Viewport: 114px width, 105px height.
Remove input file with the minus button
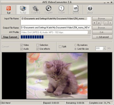point(106,23)
